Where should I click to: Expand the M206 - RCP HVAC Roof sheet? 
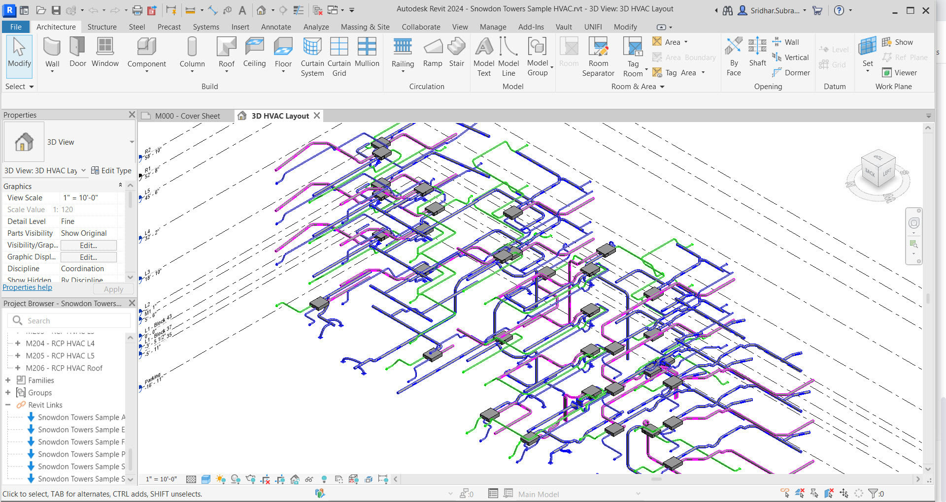click(x=18, y=368)
